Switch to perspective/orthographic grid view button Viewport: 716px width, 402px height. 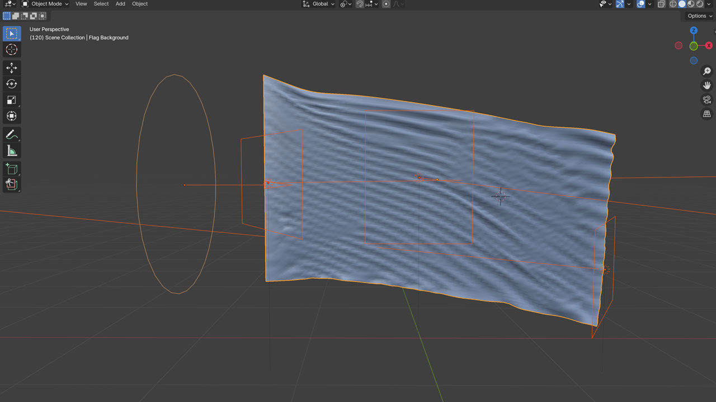(x=707, y=114)
